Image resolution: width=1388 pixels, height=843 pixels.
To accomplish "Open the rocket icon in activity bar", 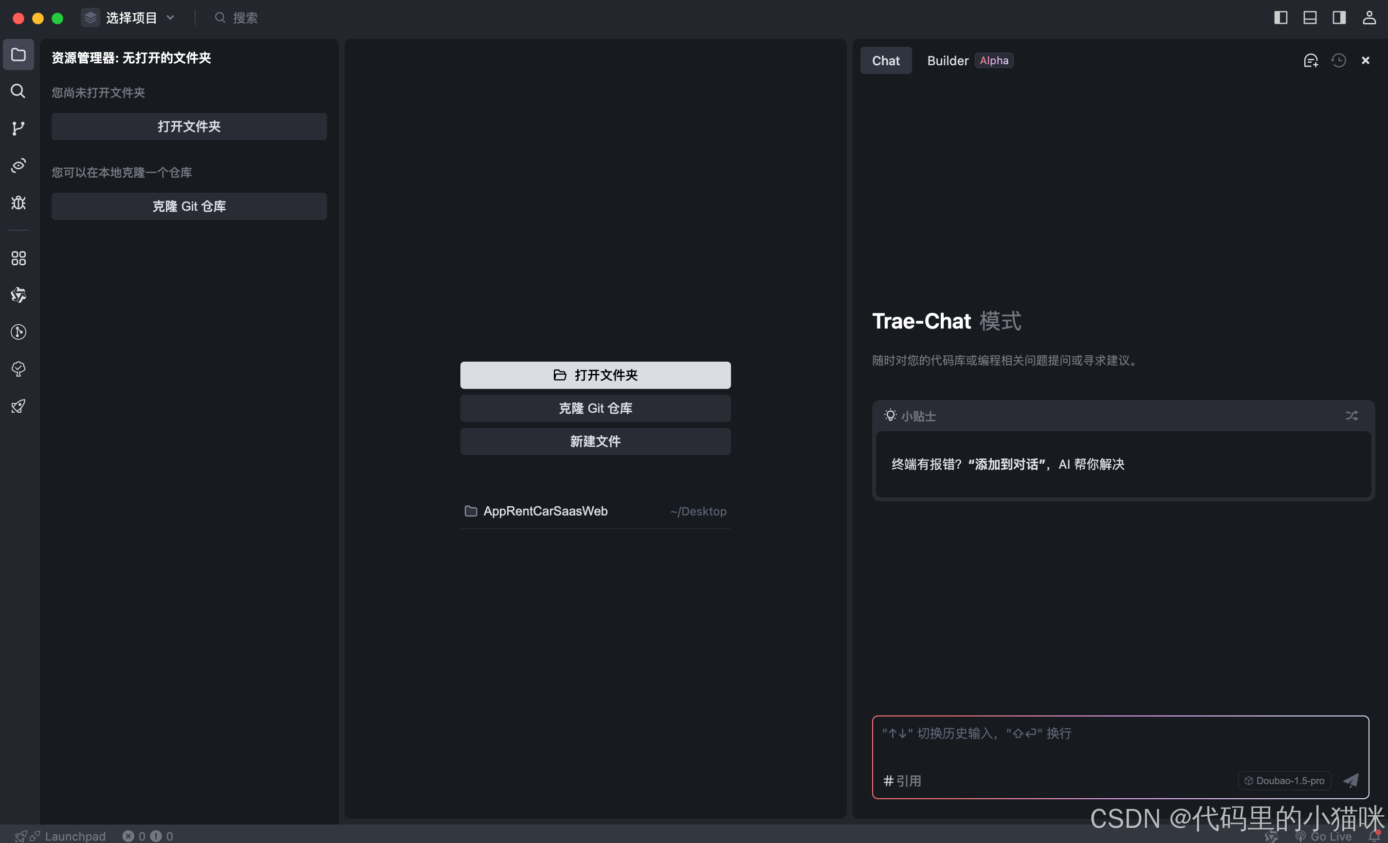I will (x=18, y=406).
